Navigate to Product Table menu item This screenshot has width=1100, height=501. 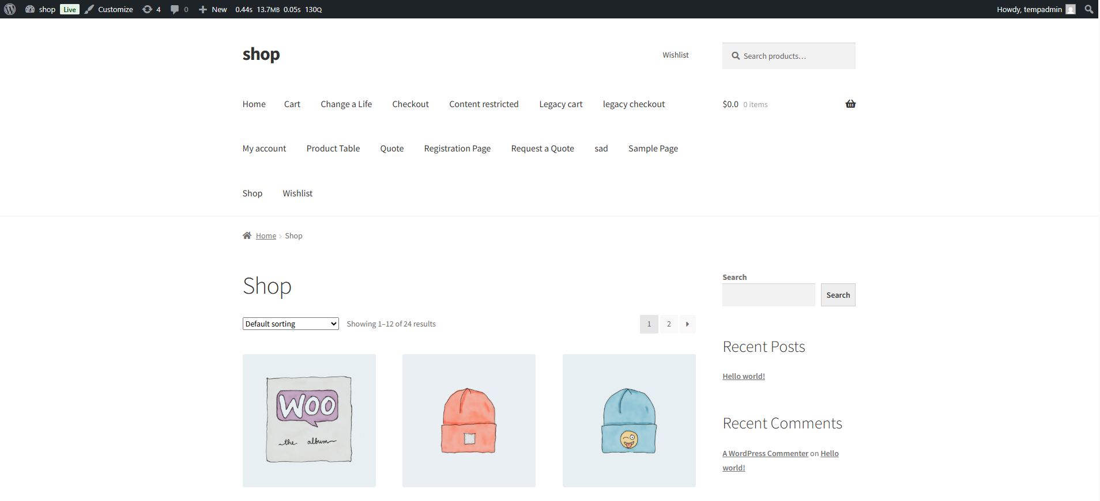tap(333, 149)
